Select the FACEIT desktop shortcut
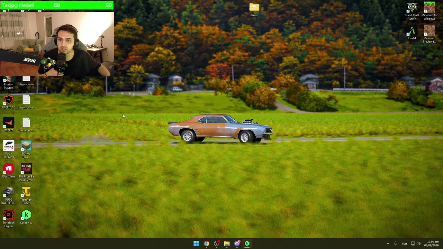 [9, 125]
